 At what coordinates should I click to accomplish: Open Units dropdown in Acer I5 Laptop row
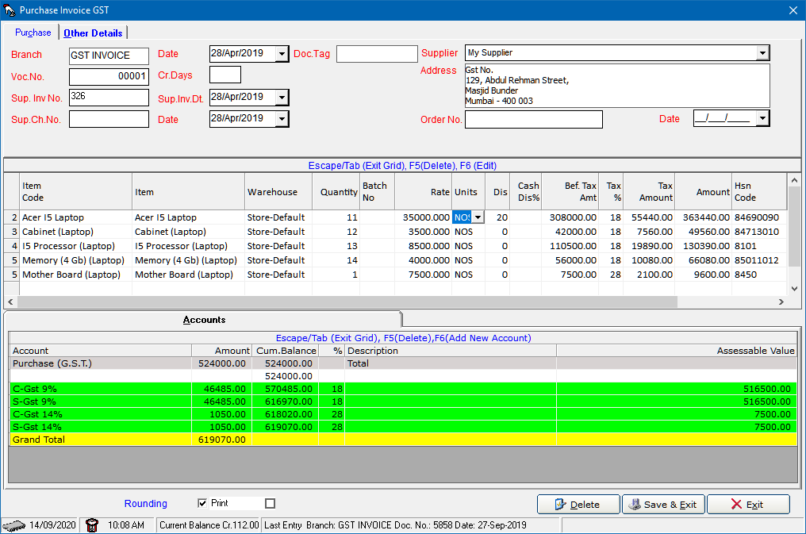478,217
